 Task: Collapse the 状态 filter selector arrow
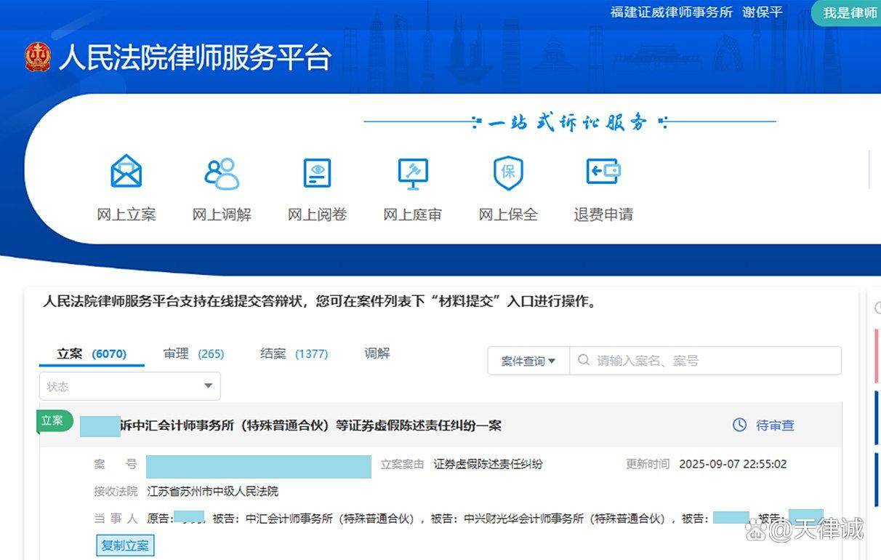pyautogui.click(x=209, y=386)
